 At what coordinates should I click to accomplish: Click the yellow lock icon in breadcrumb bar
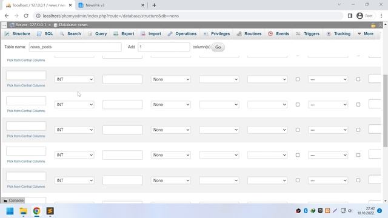point(373,25)
